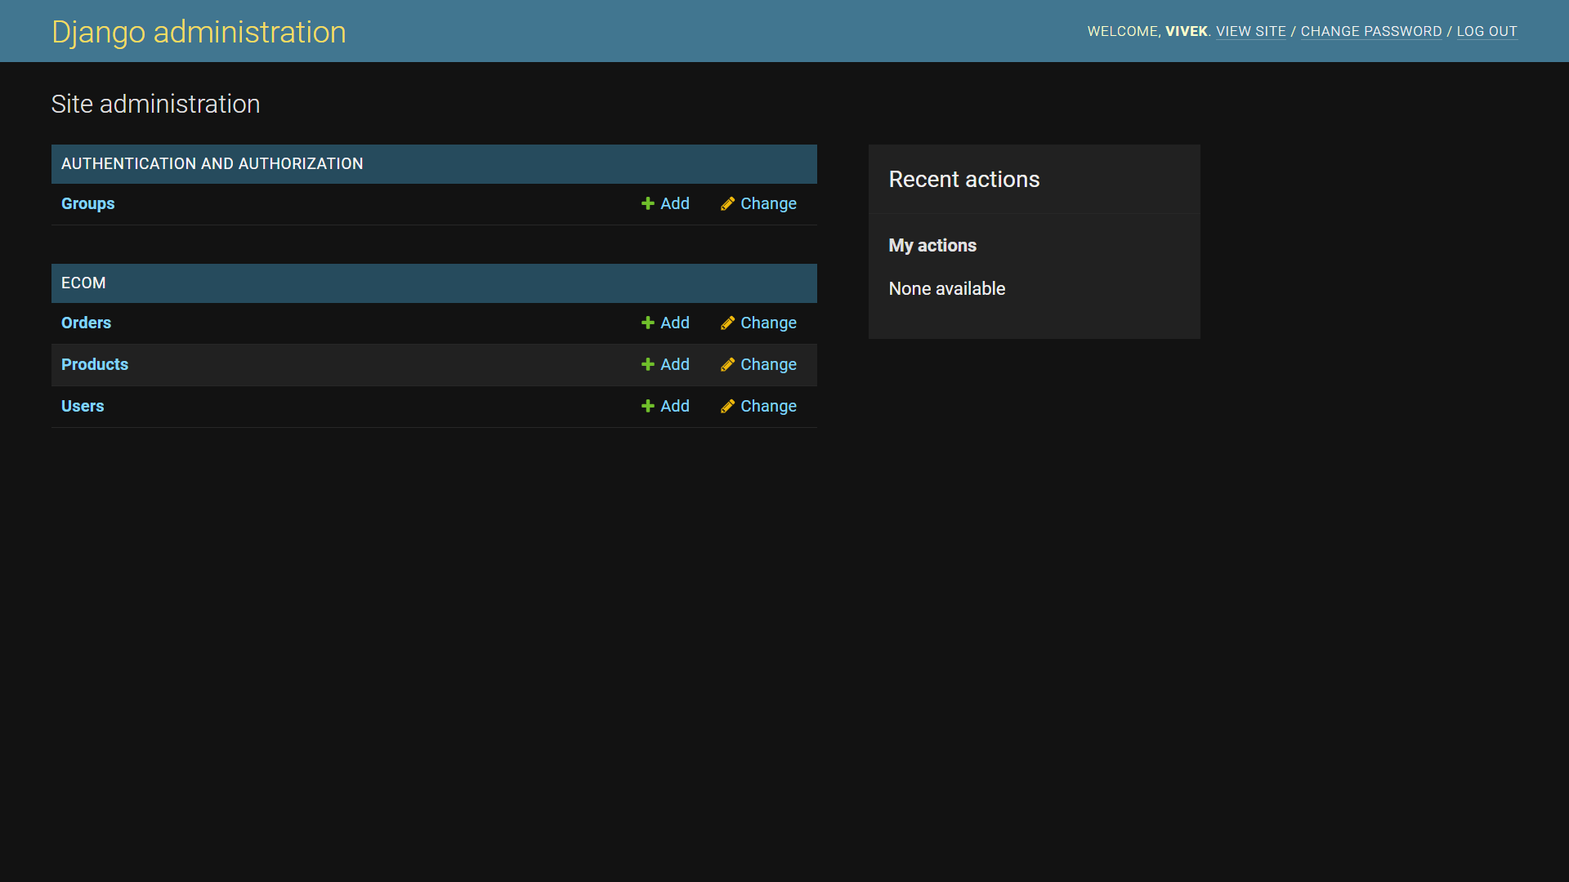
Task: Select the Change text link for Users
Action: [x=768, y=406]
